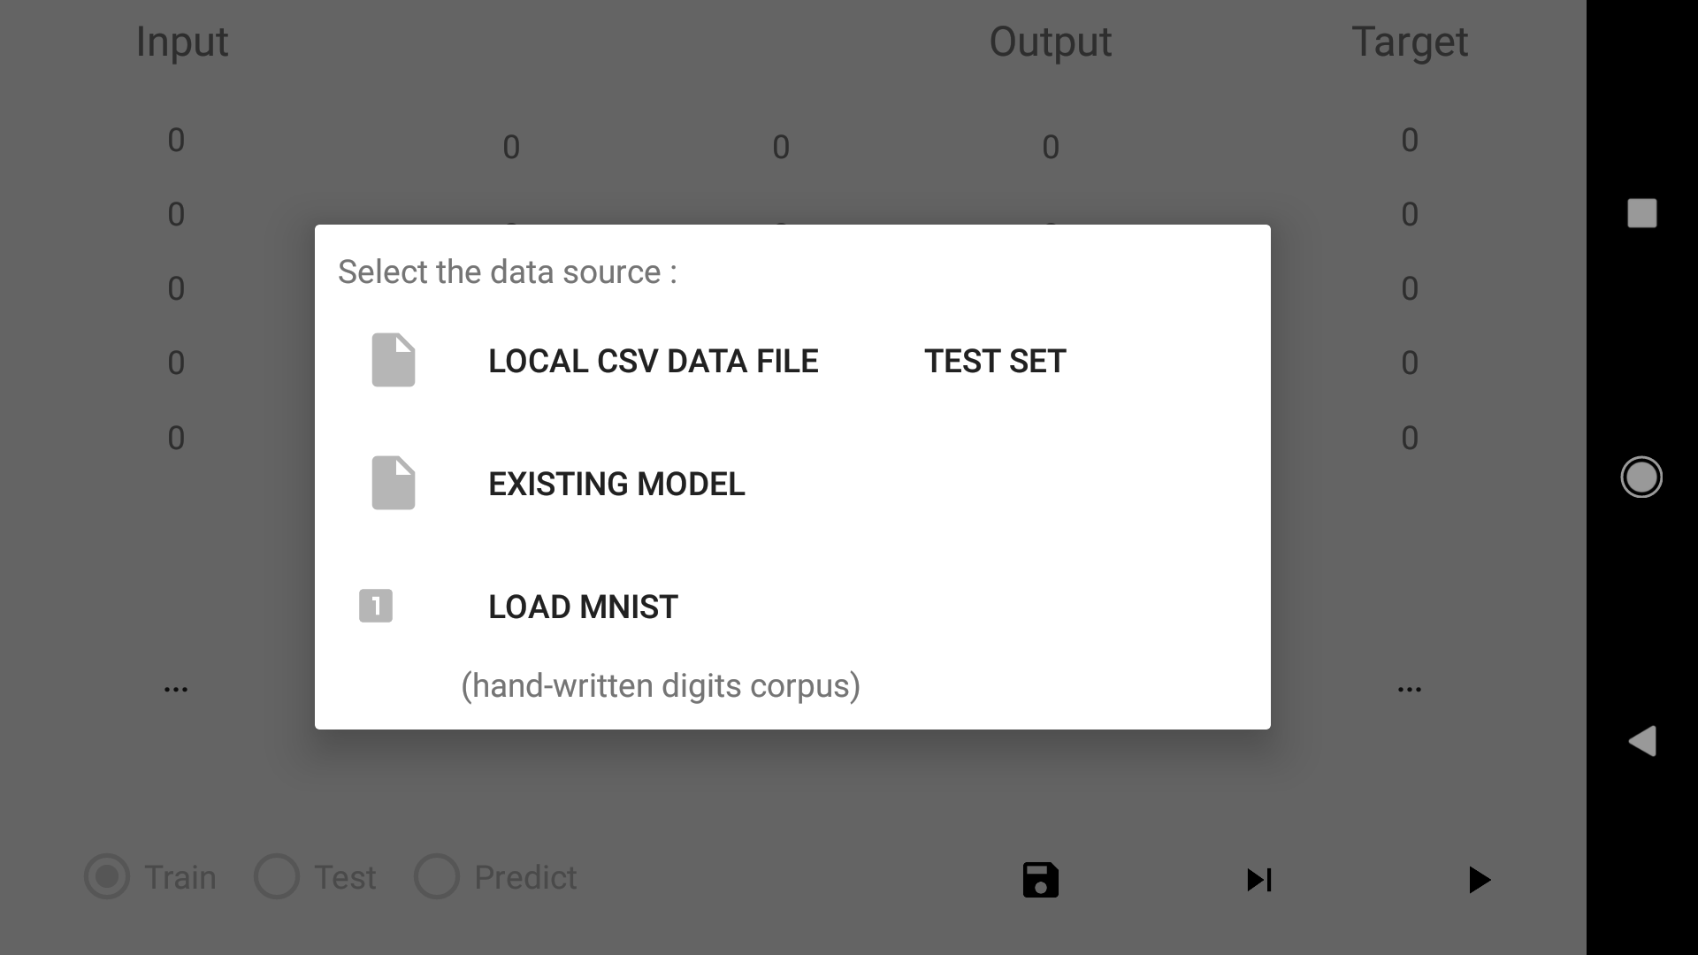Tap the TEST SET button
This screenshot has width=1698, height=955.
[x=995, y=361]
